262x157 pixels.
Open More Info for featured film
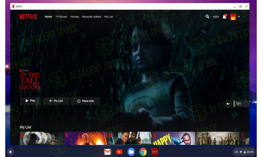[x=85, y=101]
